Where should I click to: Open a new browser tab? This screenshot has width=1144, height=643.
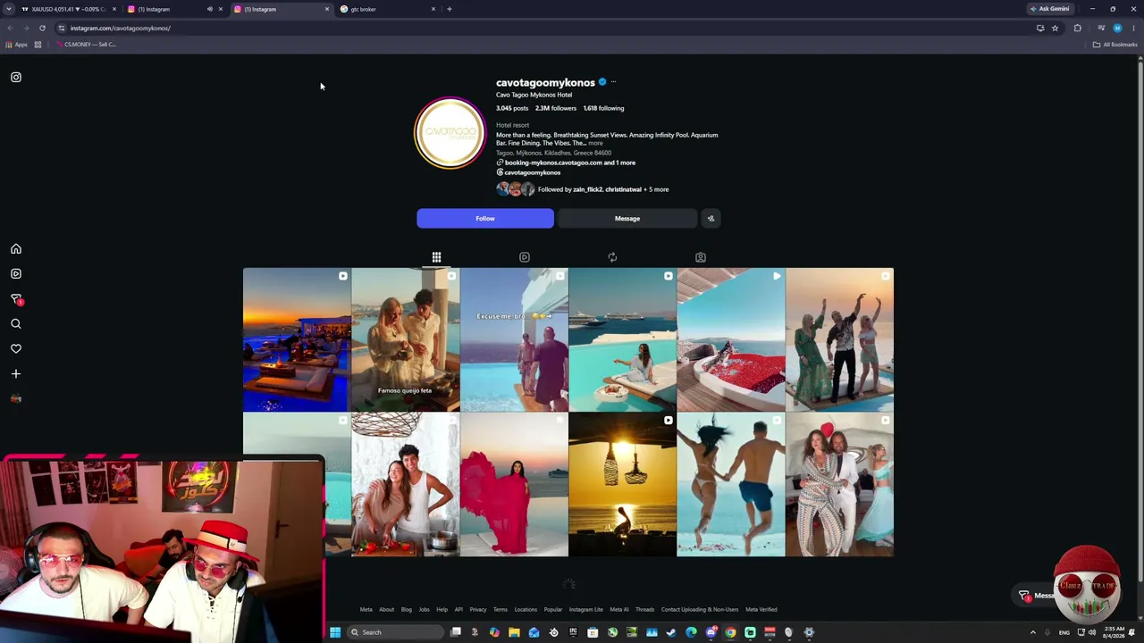click(x=450, y=9)
